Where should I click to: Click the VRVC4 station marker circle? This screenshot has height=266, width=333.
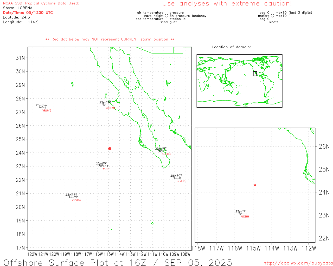[70, 196]
